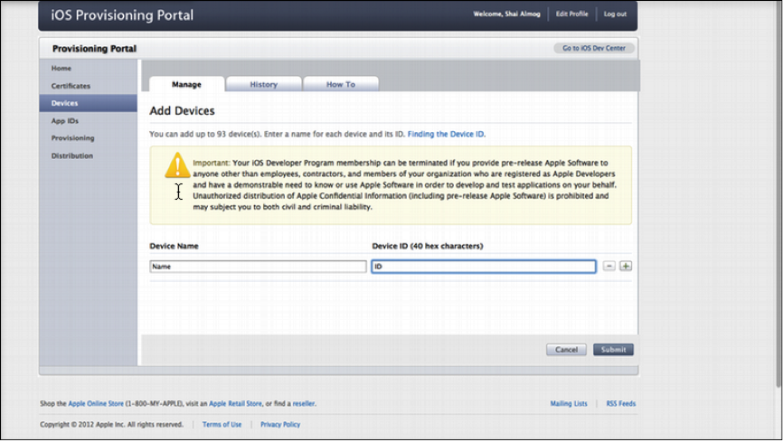Open the Finding the Device ID link
This screenshot has height=441, width=783.
pos(446,134)
